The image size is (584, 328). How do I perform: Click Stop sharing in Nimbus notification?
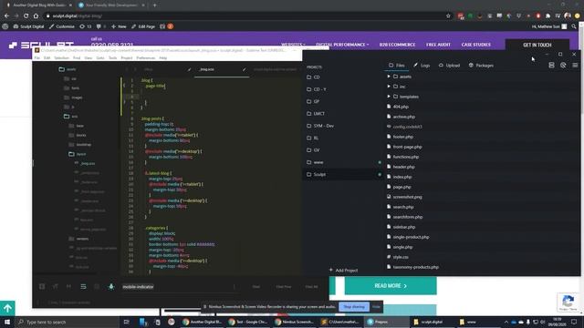pyautogui.click(x=354, y=307)
